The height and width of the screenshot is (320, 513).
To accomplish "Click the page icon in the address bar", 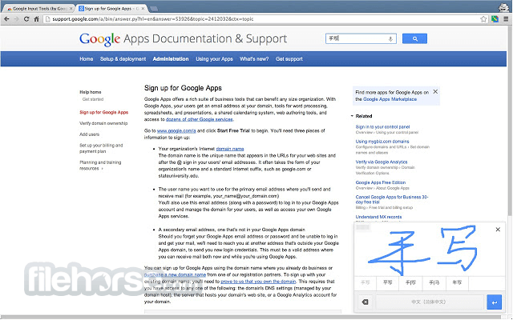I will pyautogui.click(x=48, y=19).
